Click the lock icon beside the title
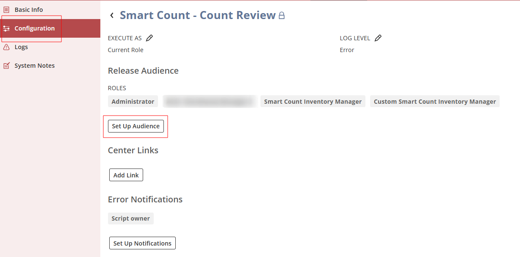The height and width of the screenshot is (257, 520). [282, 16]
